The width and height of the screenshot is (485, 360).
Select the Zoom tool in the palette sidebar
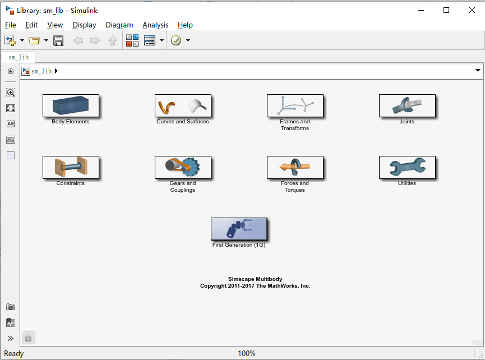pyautogui.click(x=10, y=93)
